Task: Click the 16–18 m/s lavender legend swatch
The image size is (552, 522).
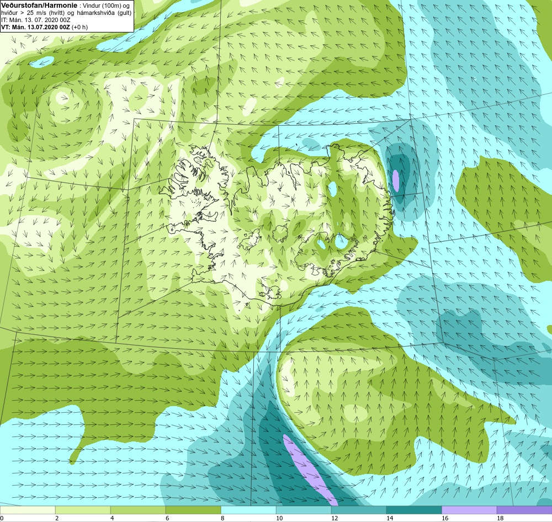Action: click(469, 510)
